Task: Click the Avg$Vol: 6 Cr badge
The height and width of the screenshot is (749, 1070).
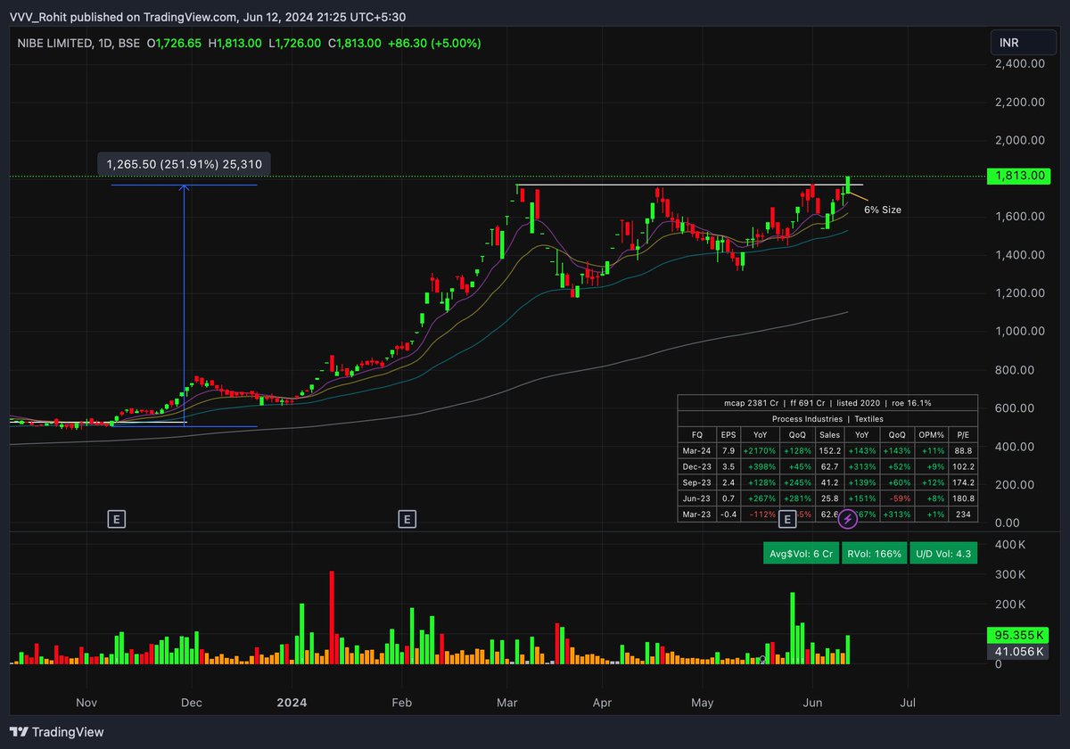Action: (802, 554)
